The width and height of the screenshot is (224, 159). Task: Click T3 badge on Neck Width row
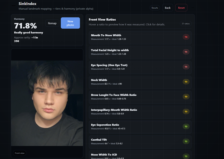pyautogui.click(x=186, y=82)
